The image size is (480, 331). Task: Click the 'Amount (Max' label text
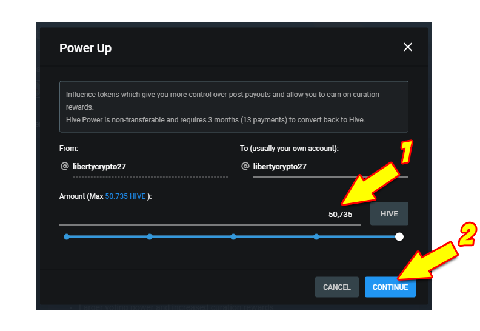tap(81, 196)
